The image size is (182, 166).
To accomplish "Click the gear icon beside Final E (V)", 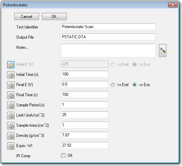I will pyautogui.click(x=11, y=85).
